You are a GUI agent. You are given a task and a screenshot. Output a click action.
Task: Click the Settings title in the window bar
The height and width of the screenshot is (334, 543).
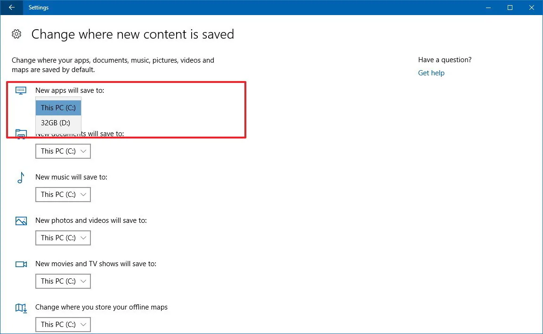point(39,7)
